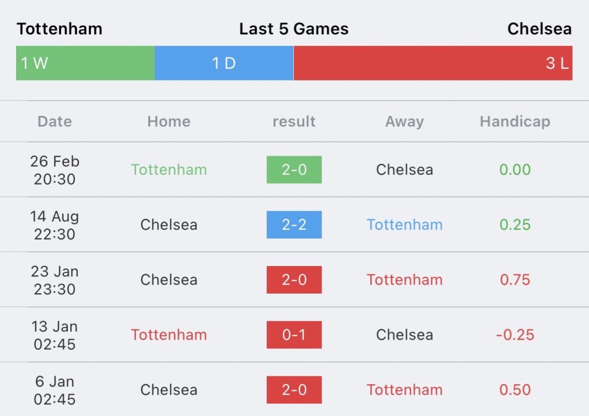Click the green Tottenham home team link
Screen dimensions: 589x416
coord(169,170)
